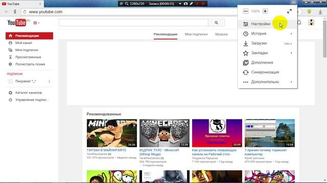Open Людмила Паршина channel link
Screen dimensions: 327x183
coord(204,158)
